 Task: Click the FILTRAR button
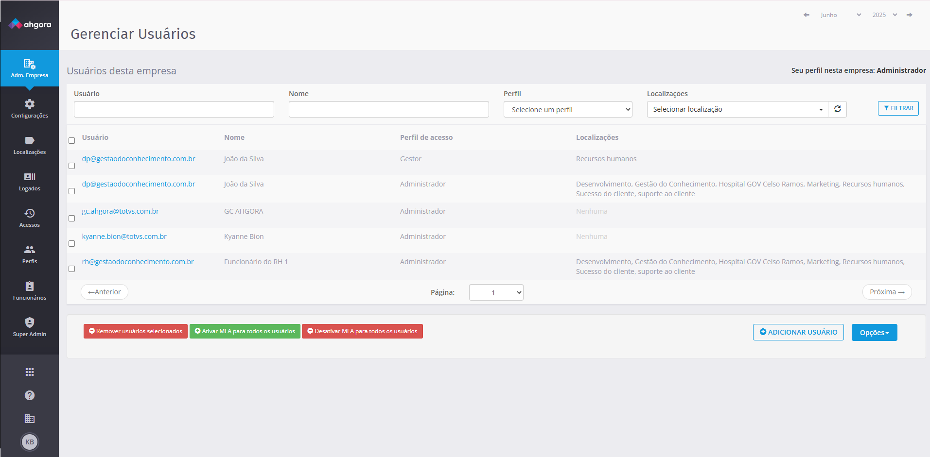tap(898, 108)
